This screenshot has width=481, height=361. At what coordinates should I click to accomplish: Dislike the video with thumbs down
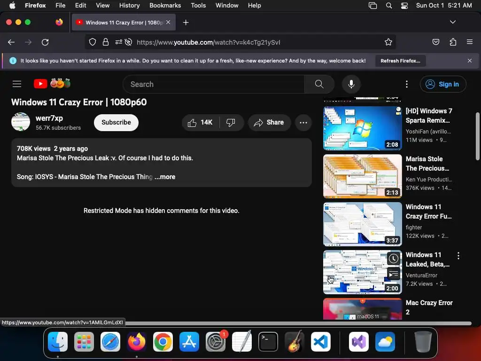[x=231, y=123]
